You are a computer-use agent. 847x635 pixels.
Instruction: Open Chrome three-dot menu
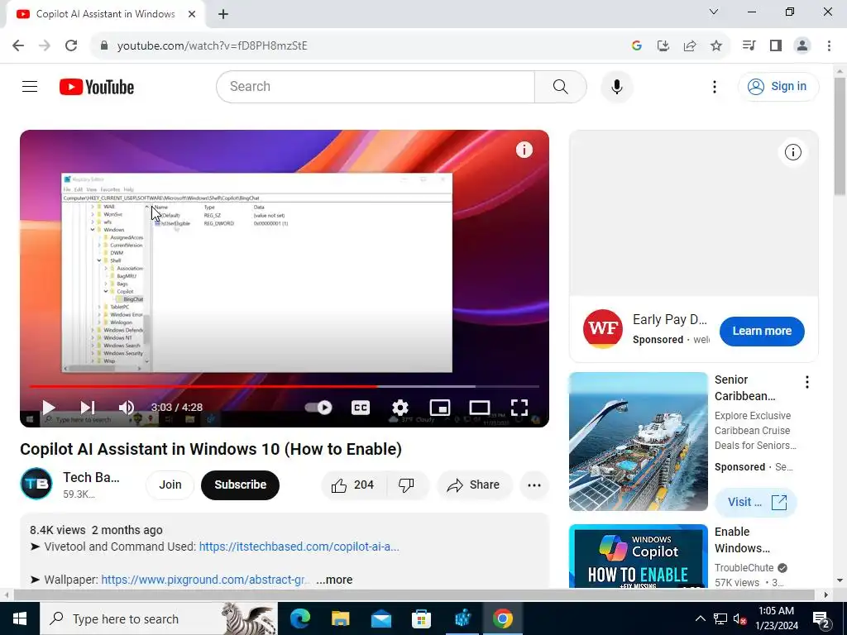(829, 45)
